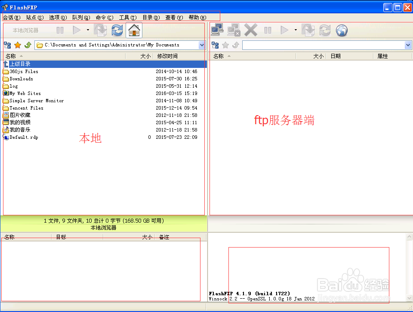Open the 目录(D) menu
413x312 pixels.
click(x=151, y=17)
